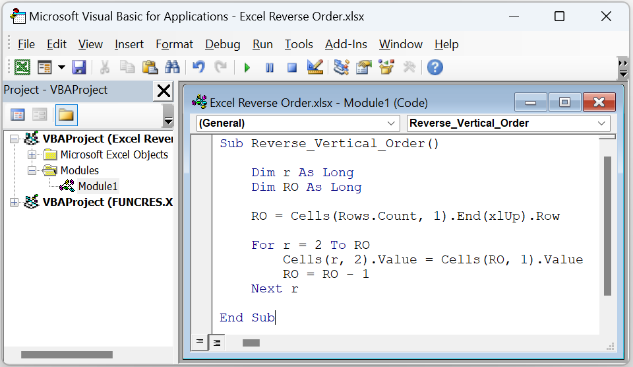Expand VBAProject (FUNCRES.X) tree node
The height and width of the screenshot is (367, 633).
coord(14,202)
